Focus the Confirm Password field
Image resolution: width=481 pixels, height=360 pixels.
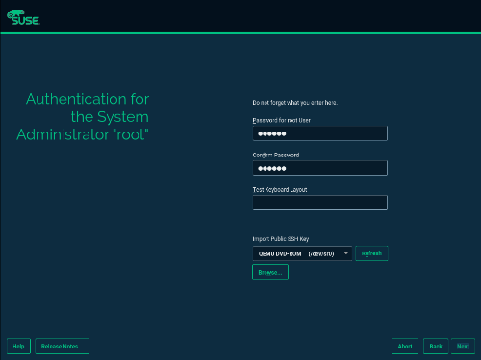[319, 168]
